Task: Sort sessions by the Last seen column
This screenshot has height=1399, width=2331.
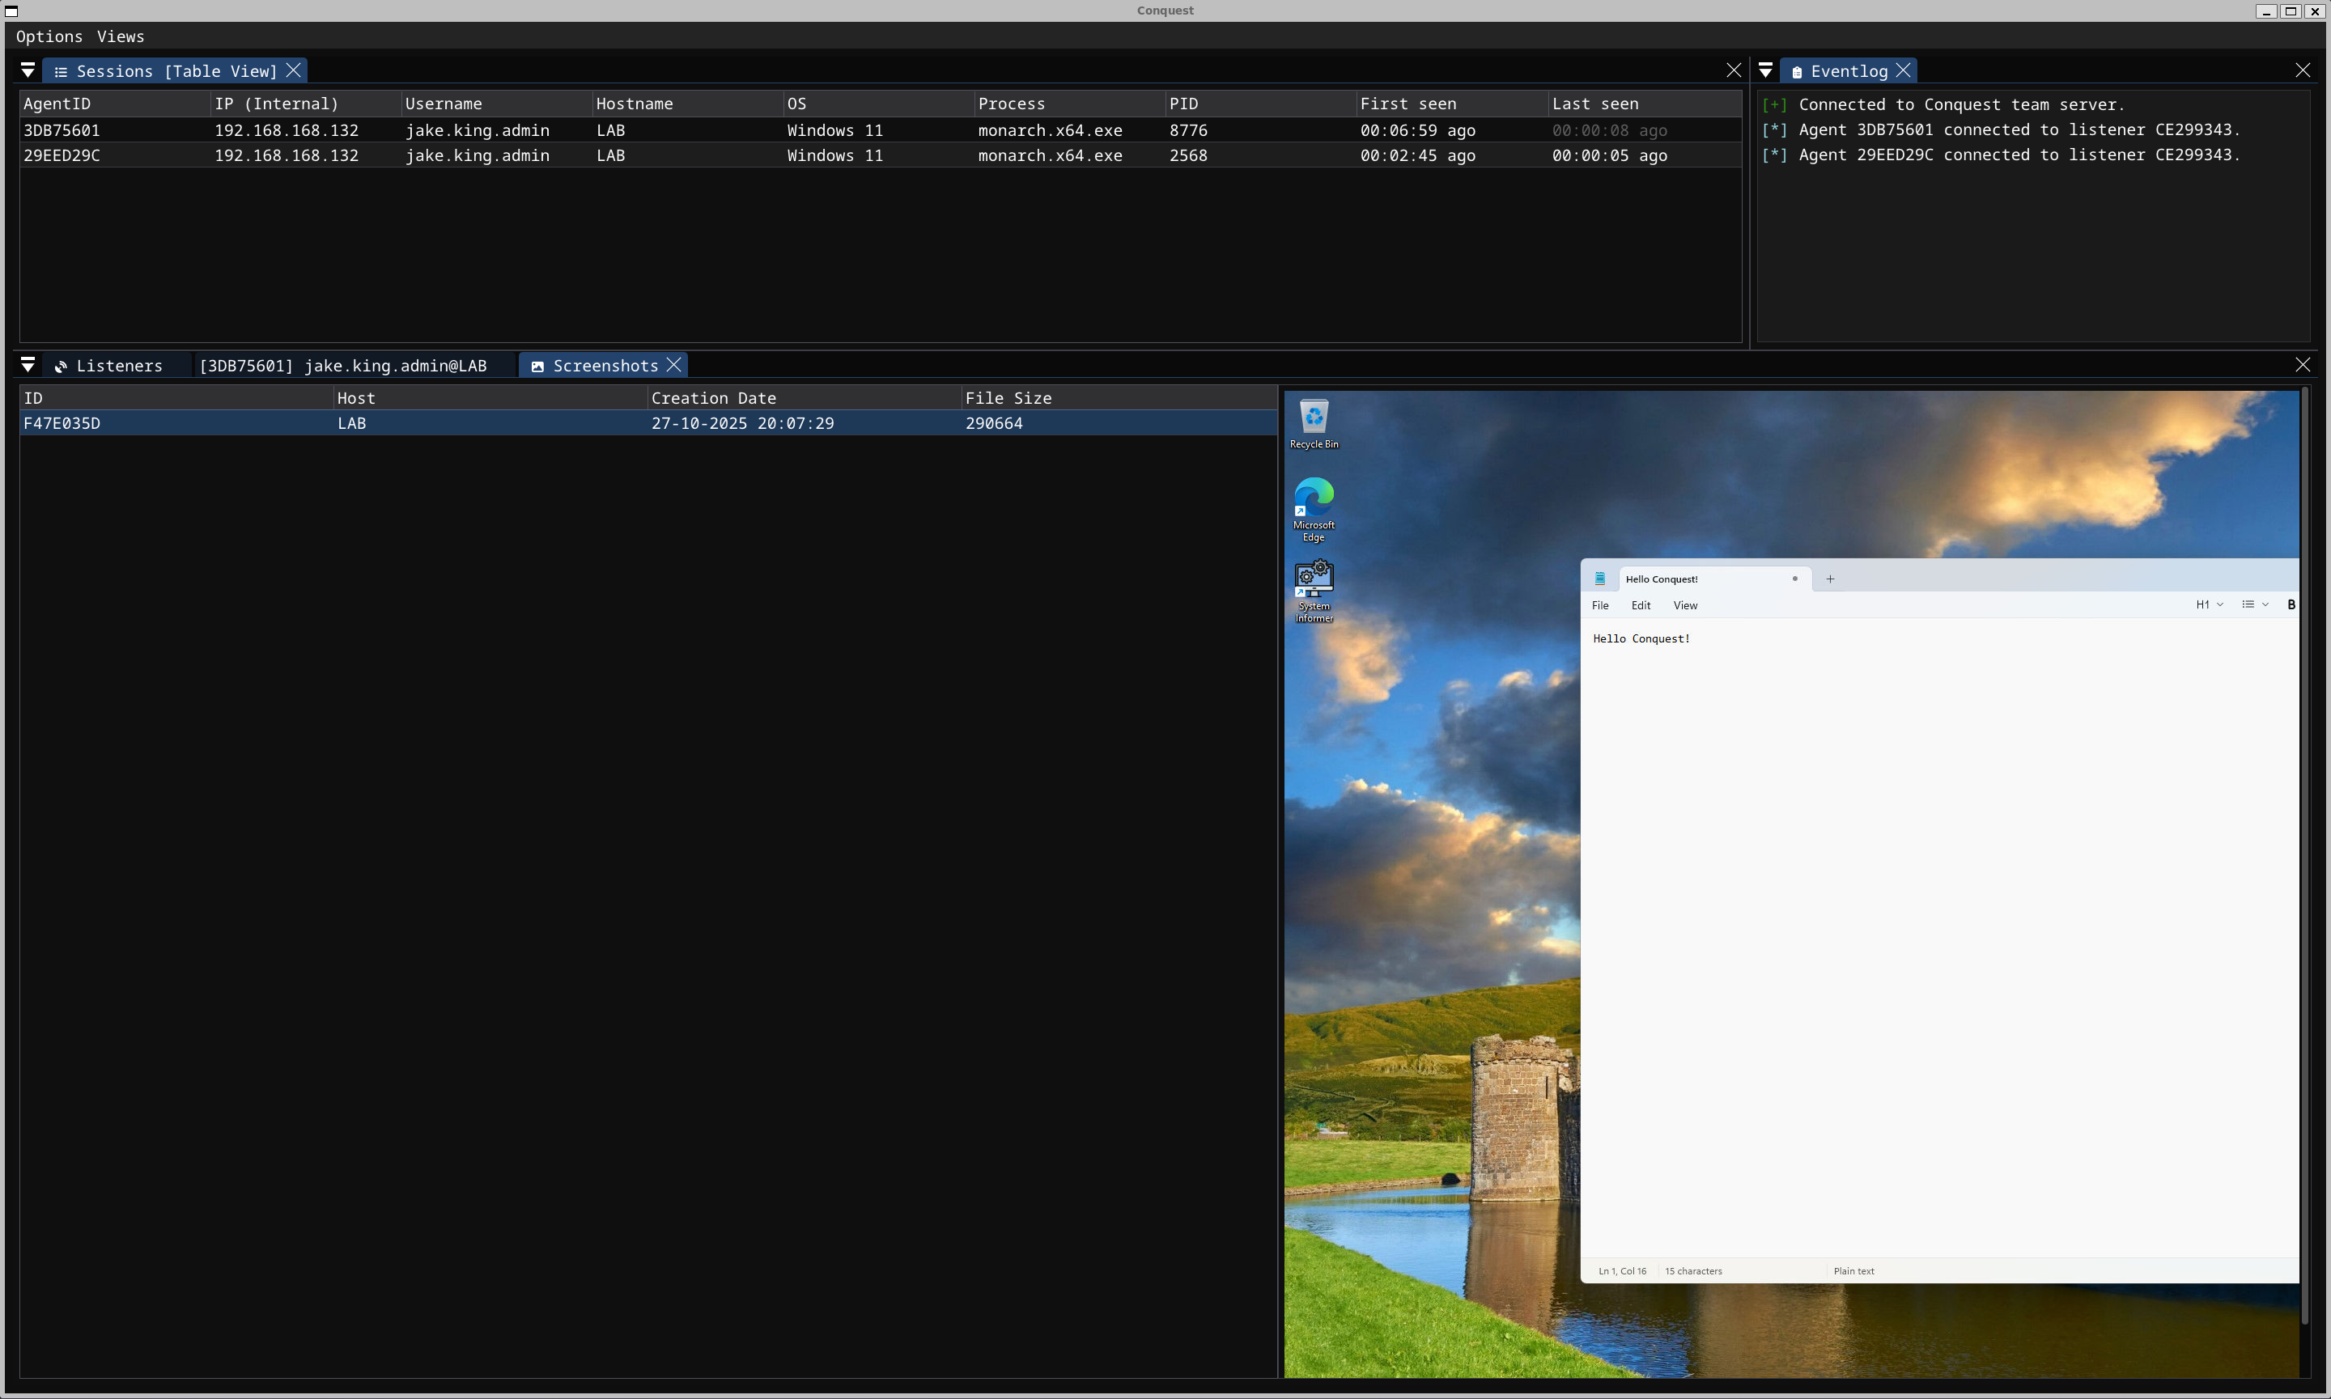Action: [1595, 104]
